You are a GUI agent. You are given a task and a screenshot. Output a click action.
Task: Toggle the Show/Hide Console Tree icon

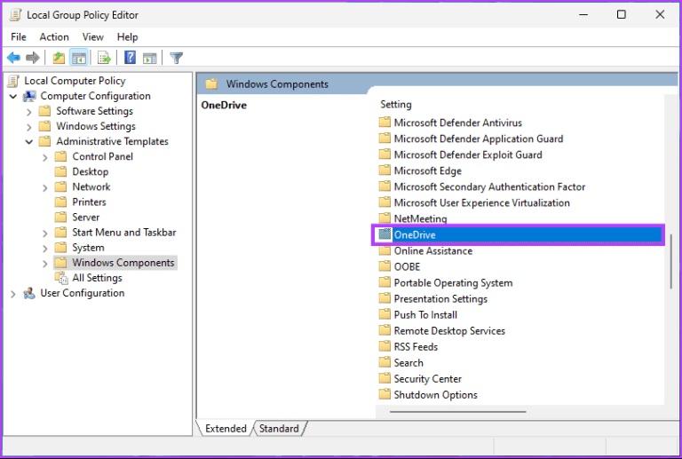pyautogui.click(x=79, y=58)
